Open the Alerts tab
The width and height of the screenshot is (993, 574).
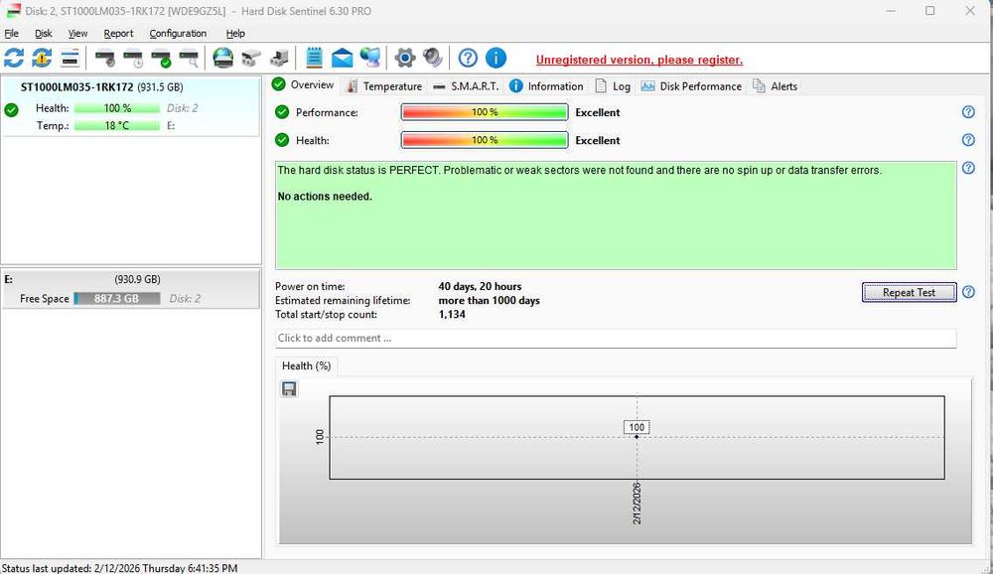click(x=776, y=86)
